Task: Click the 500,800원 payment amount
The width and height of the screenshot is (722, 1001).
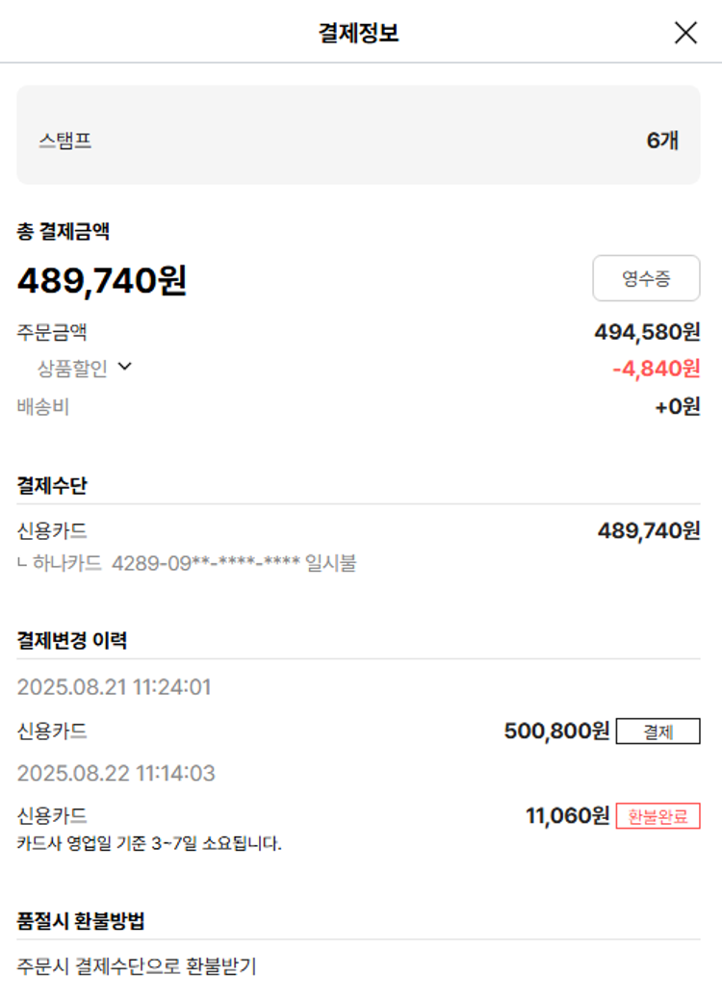Action: 556,731
